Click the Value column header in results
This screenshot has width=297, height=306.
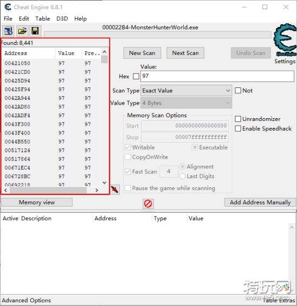pyautogui.click(x=69, y=53)
